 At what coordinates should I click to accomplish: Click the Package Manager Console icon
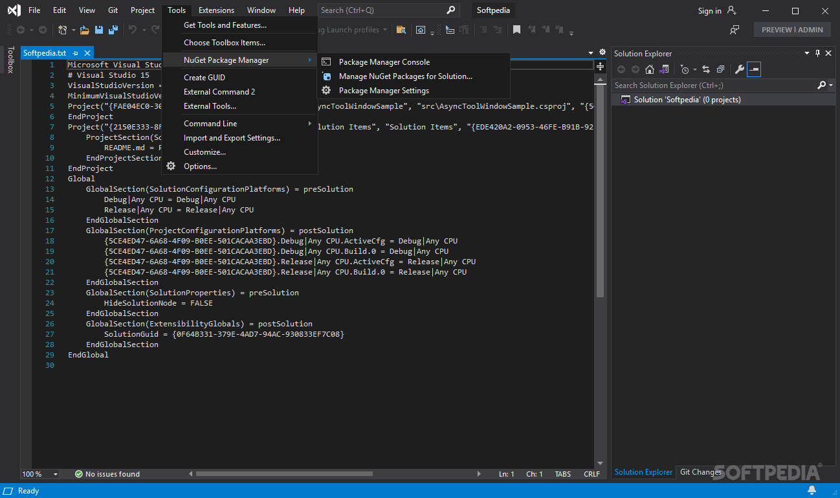[326, 62]
